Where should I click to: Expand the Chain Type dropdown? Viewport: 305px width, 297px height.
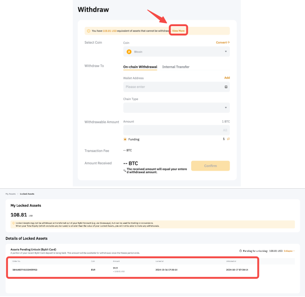point(176,108)
